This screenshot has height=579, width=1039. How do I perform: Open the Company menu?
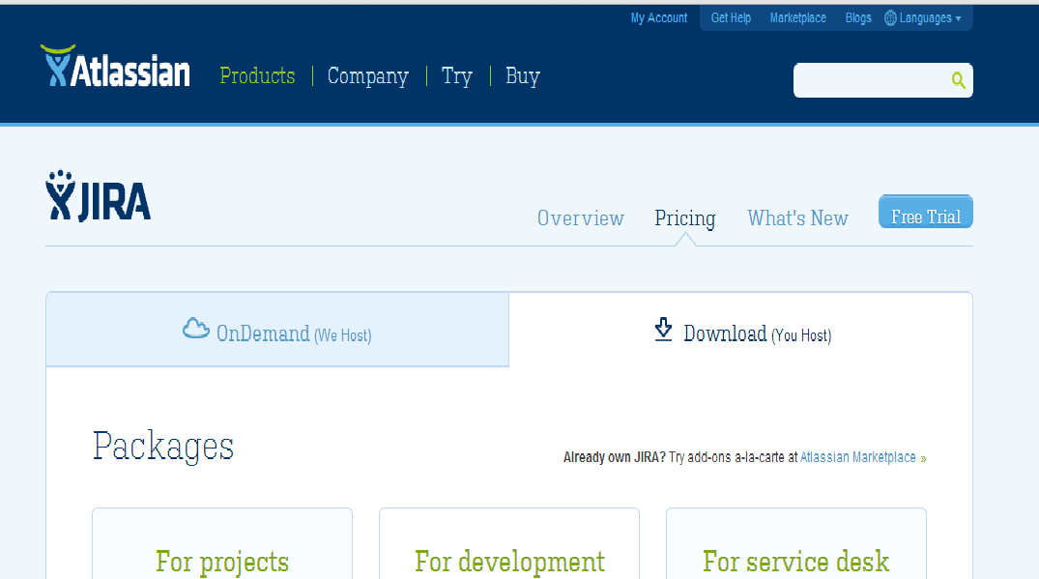(x=368, y=77)
